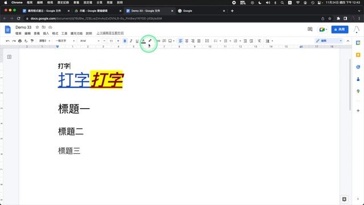364x205 pixels.
Task: Open the File menu in Docs
Action: click(18, 34)
